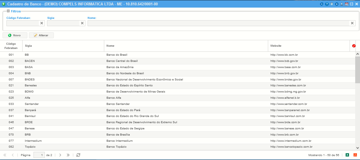Click the chat bubble icon in title bar

322,4
